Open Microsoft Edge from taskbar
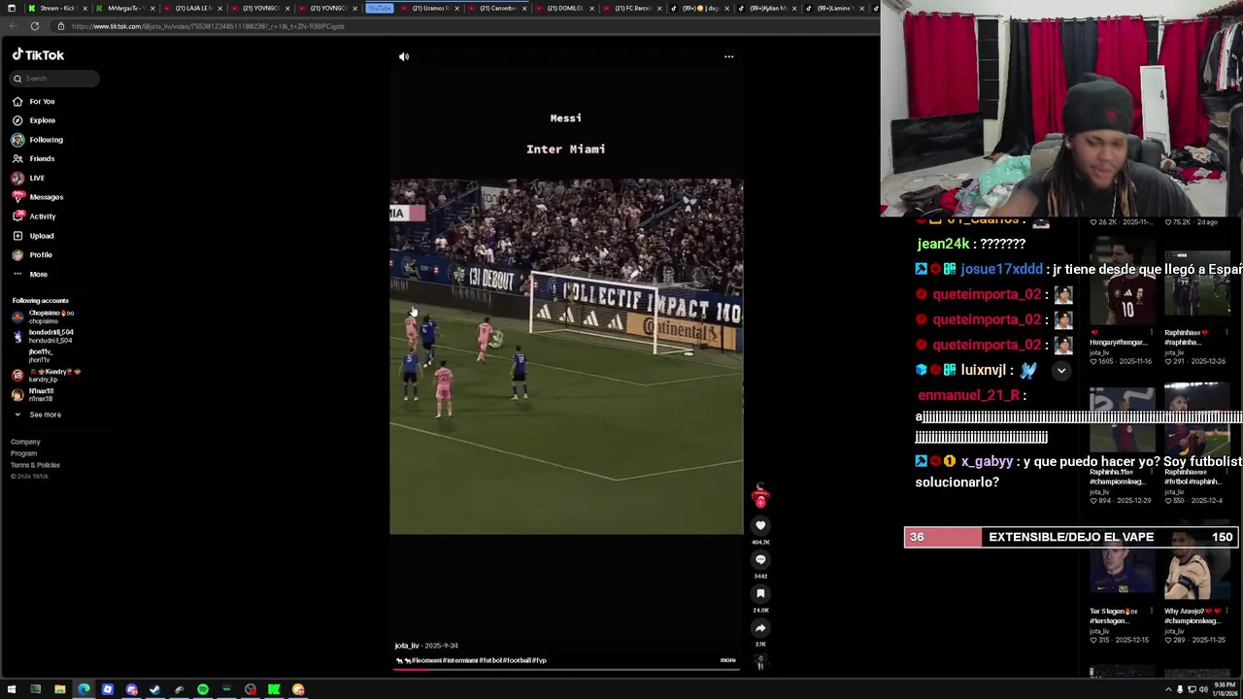Image resolution: width=1243 pixels, height=699 pixels. [84, 689]
